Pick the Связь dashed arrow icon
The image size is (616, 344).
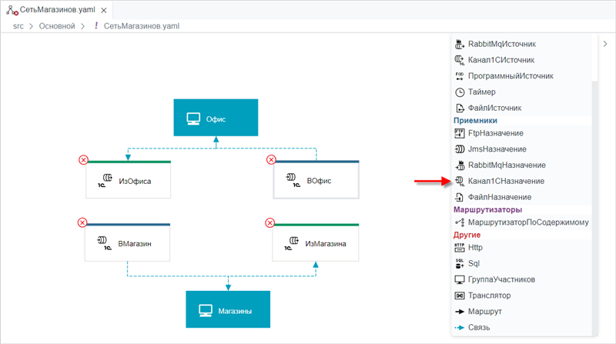(459, 328)
